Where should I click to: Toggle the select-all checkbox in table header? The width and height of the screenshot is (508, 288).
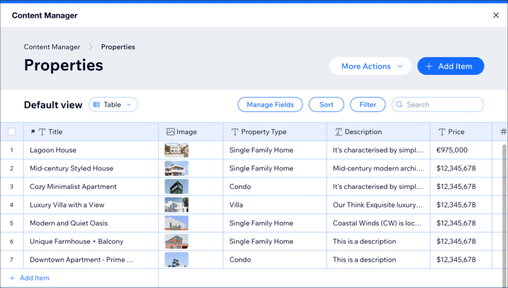pos(11,132)
